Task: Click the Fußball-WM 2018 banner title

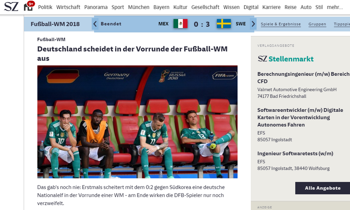Action: [x=55, y=24]
